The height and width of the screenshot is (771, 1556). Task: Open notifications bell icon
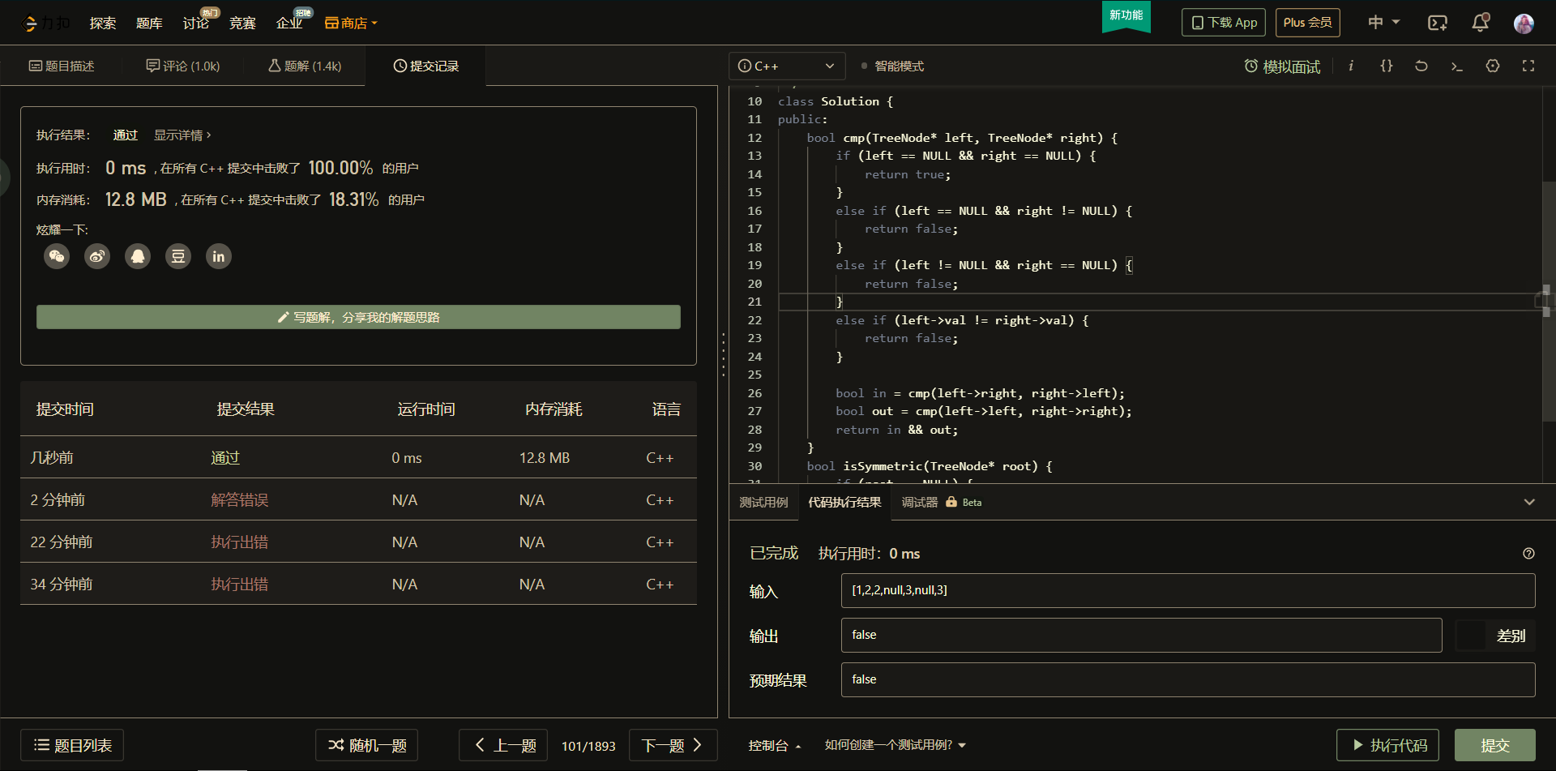tap(1480, 23)
